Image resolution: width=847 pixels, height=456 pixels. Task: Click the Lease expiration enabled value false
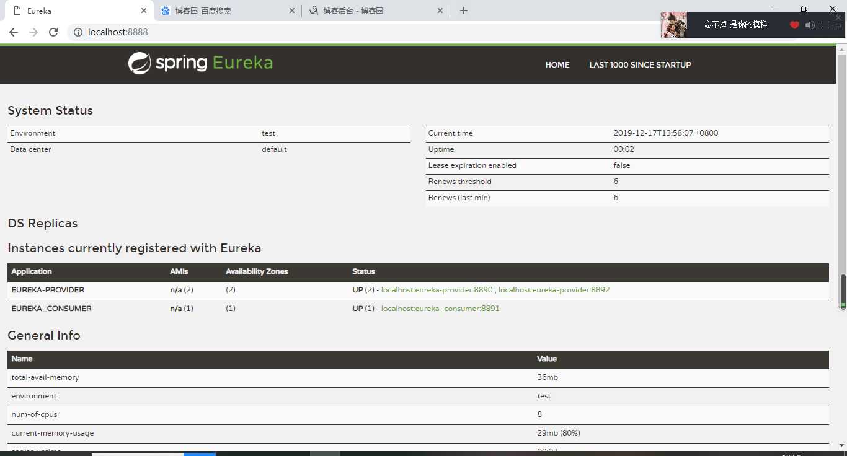pyautogui.click(x=622, y=165)
